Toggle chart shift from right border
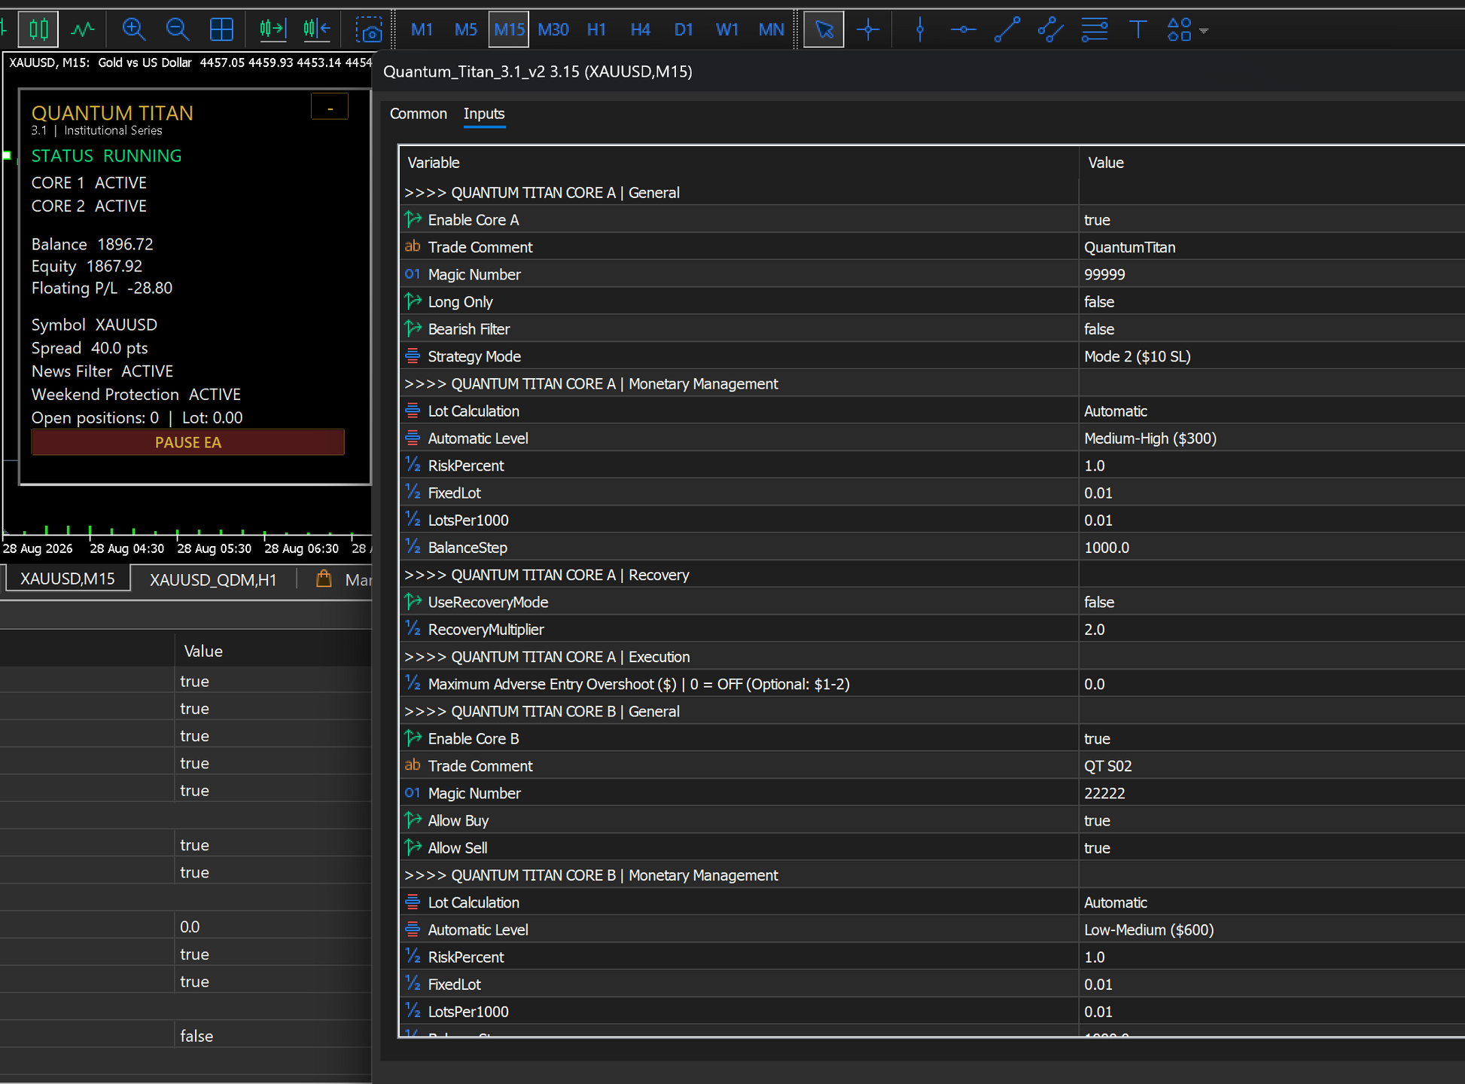1465x1084 pixels. (x=317, y=29)
